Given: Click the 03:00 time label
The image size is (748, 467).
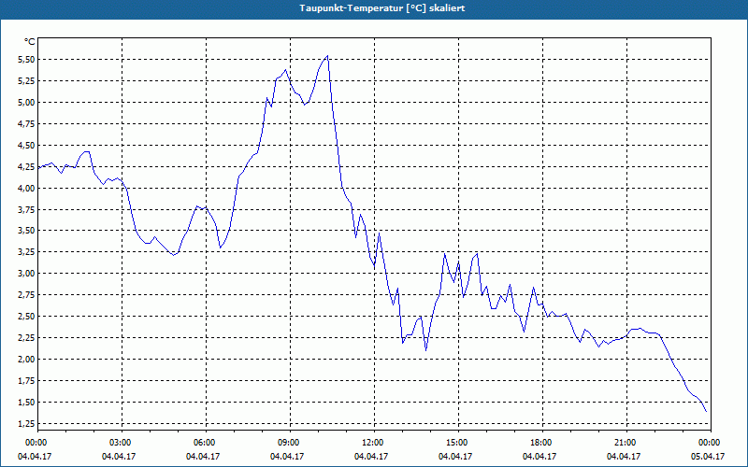Looking at the screenshot, I should tap(122, 443).
